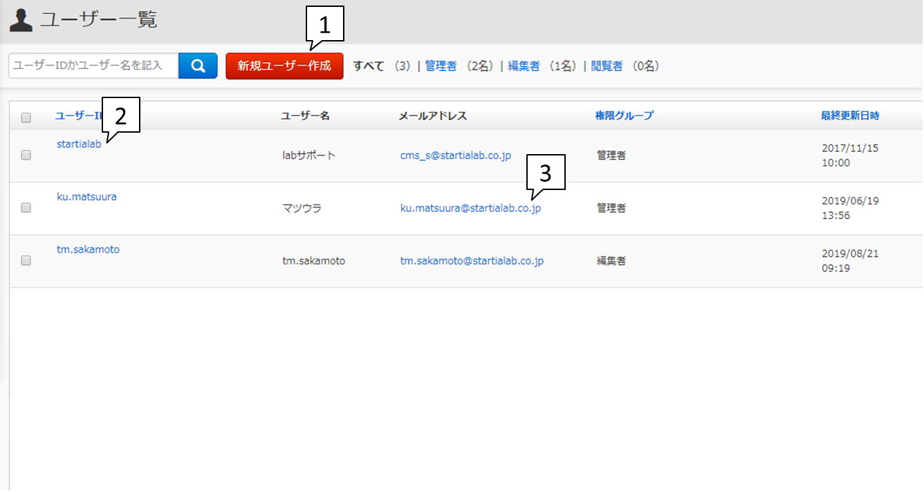Click the date 2017/11/15 10:00

[850, 155]
